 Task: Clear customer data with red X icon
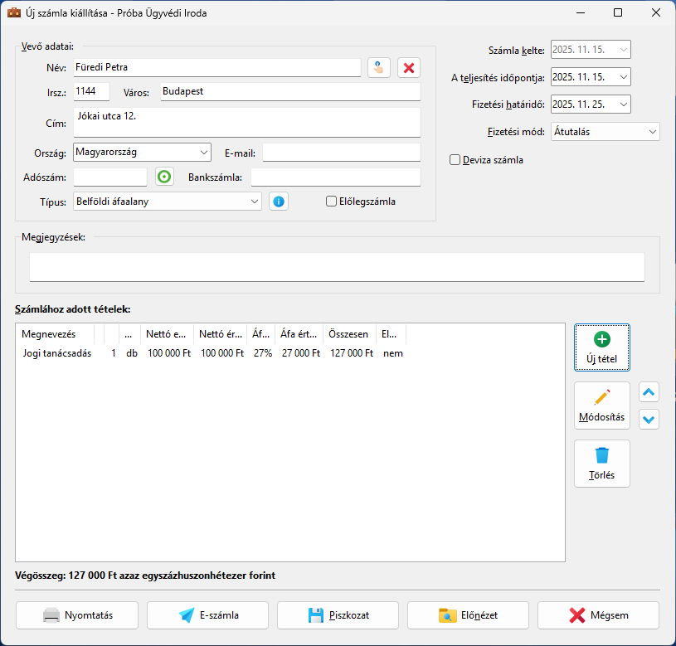[408, 68]
